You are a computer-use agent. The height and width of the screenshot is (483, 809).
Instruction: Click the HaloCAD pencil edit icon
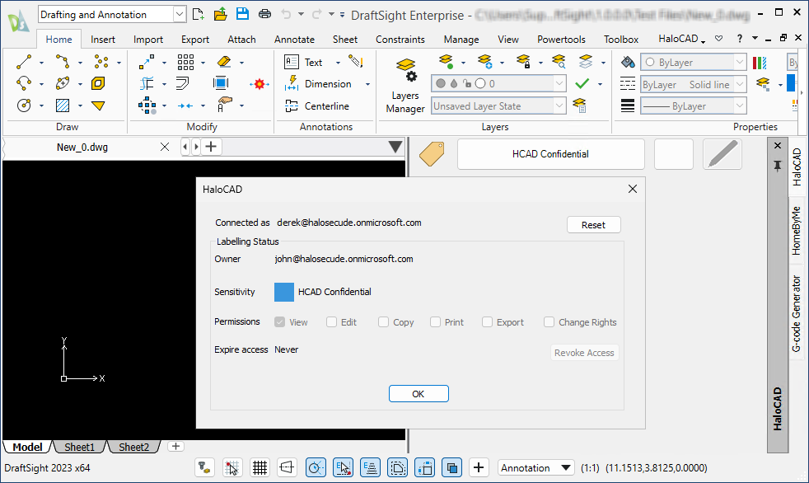tap(722, 154)
